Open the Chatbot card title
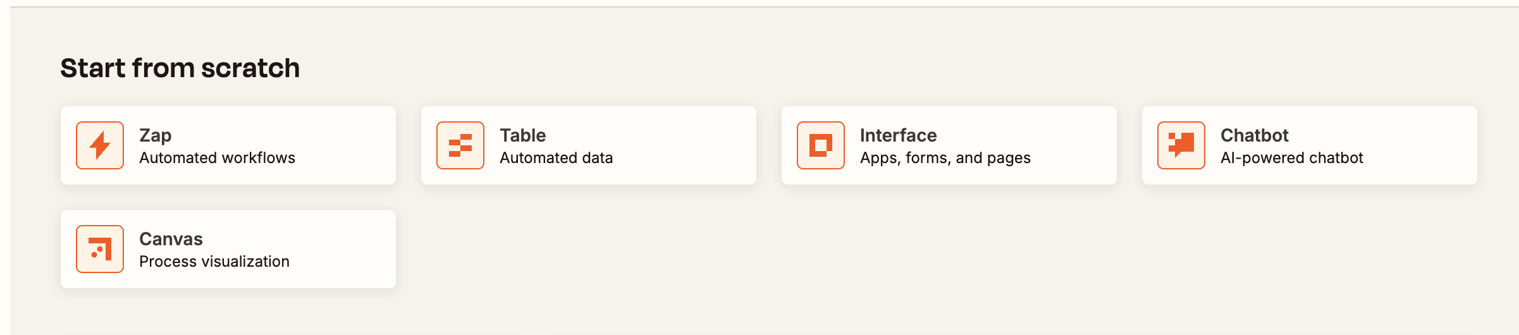Screen dimensions: 1519x335 1255,135
